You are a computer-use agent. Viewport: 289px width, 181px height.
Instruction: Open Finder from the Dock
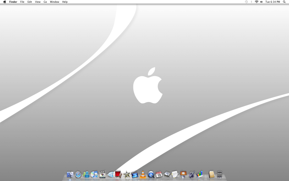70,174
